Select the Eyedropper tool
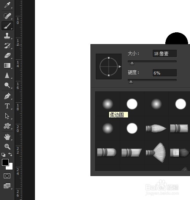The height and width of the screenshot is (200, 190). click(7, 5)
